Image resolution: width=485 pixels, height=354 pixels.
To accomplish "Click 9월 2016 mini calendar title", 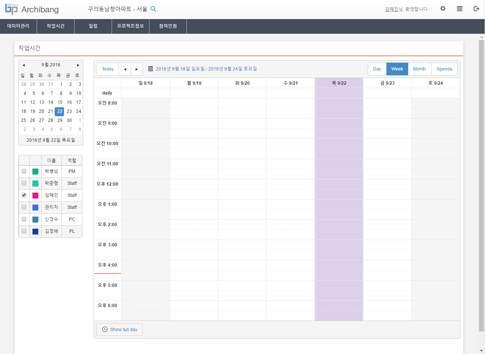I will click(51, 65).
